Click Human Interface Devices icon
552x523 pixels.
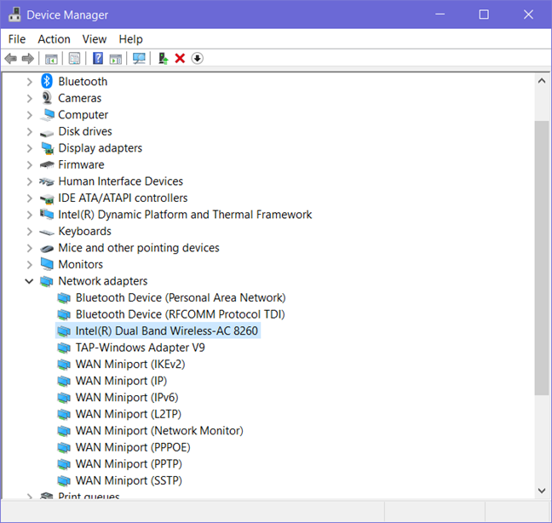click(47, 181)
